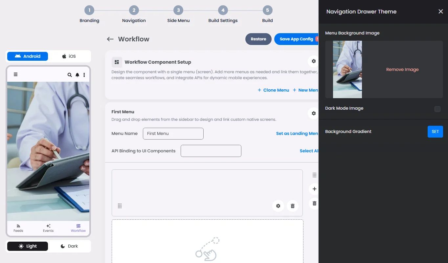448x263 pixels.
Task: Click the Workflow Component Setup dashboard icon
Action: point(117,62)
